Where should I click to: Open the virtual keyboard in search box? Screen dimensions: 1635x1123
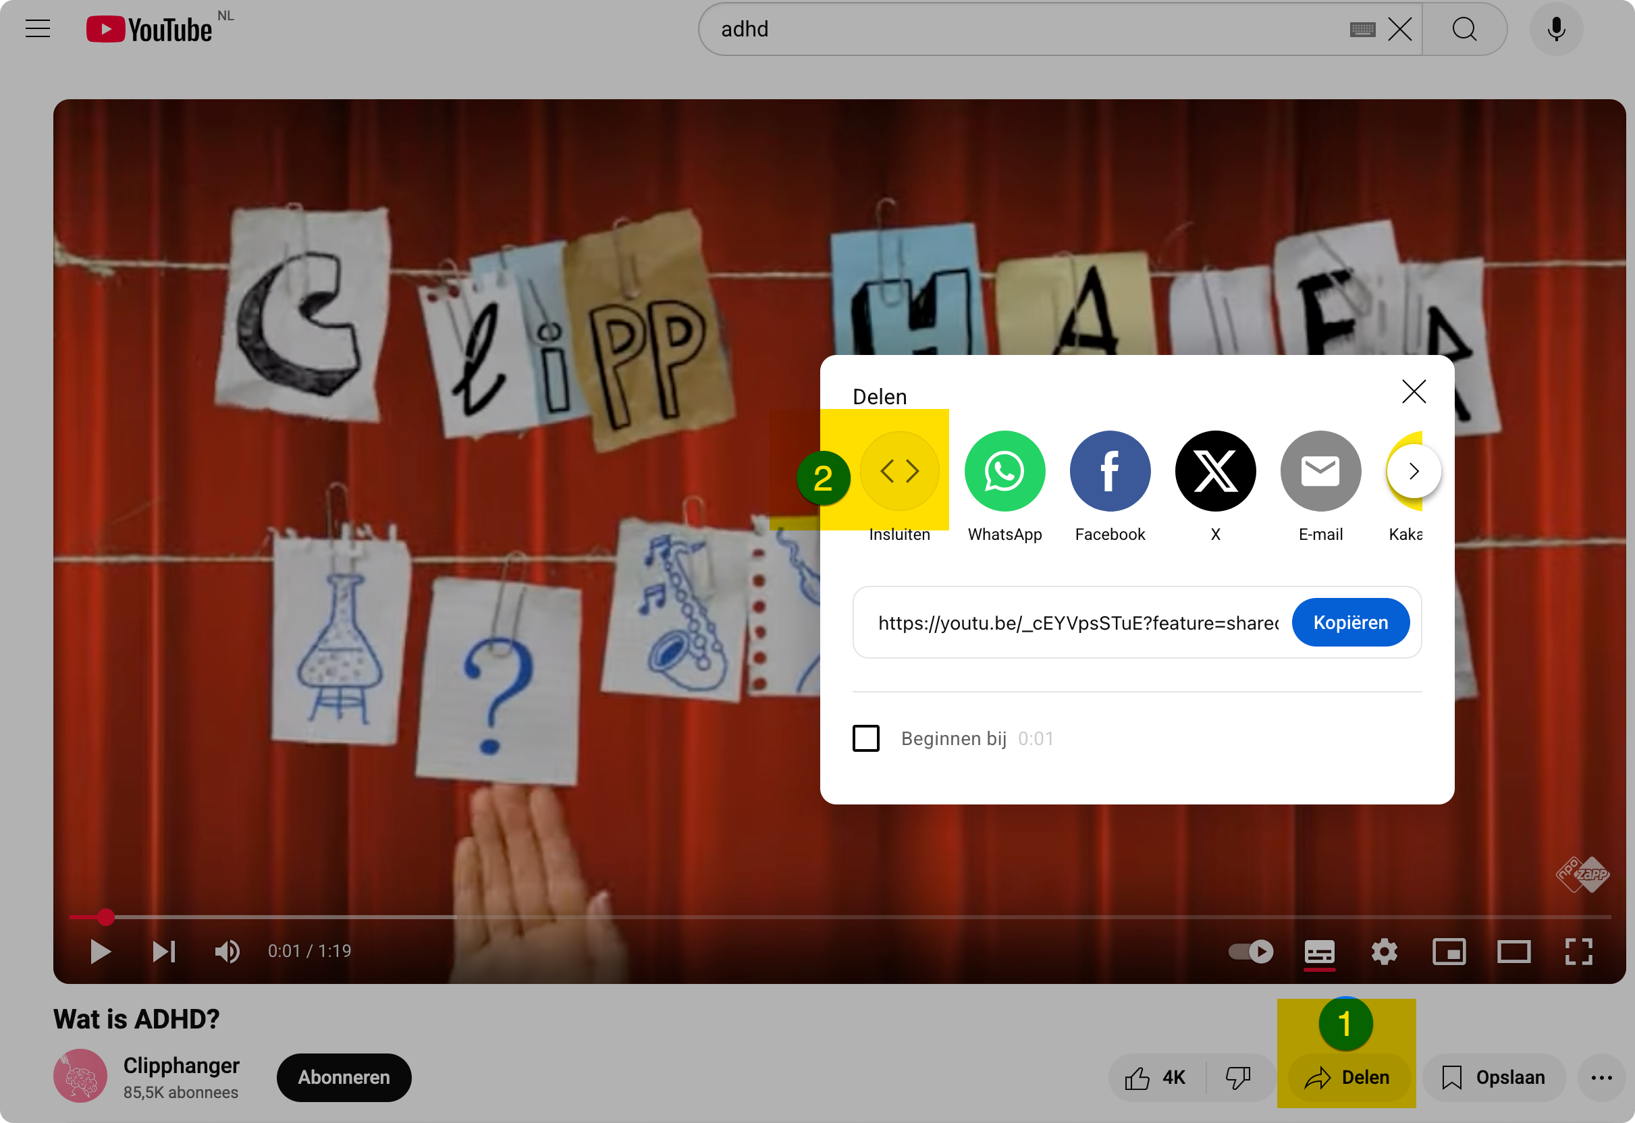(1362, 30)
